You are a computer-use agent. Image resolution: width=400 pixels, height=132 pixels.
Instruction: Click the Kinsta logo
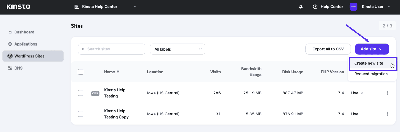tap(18, 7)
